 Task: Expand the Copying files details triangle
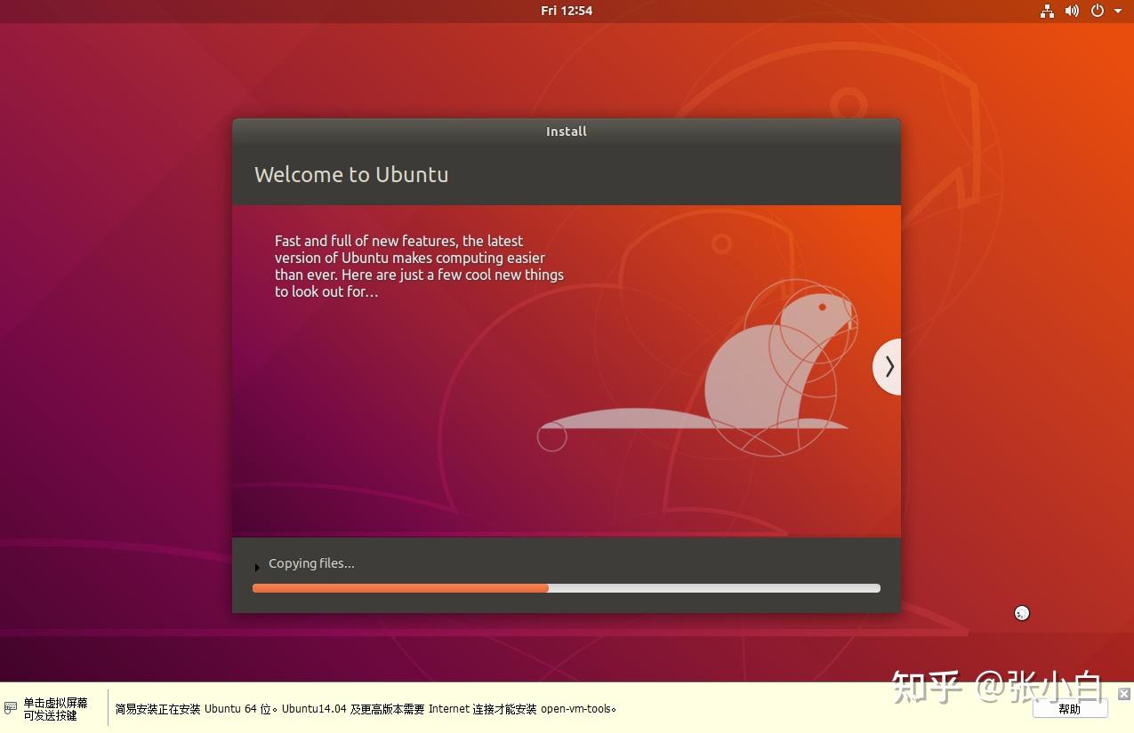coord(257,566)
